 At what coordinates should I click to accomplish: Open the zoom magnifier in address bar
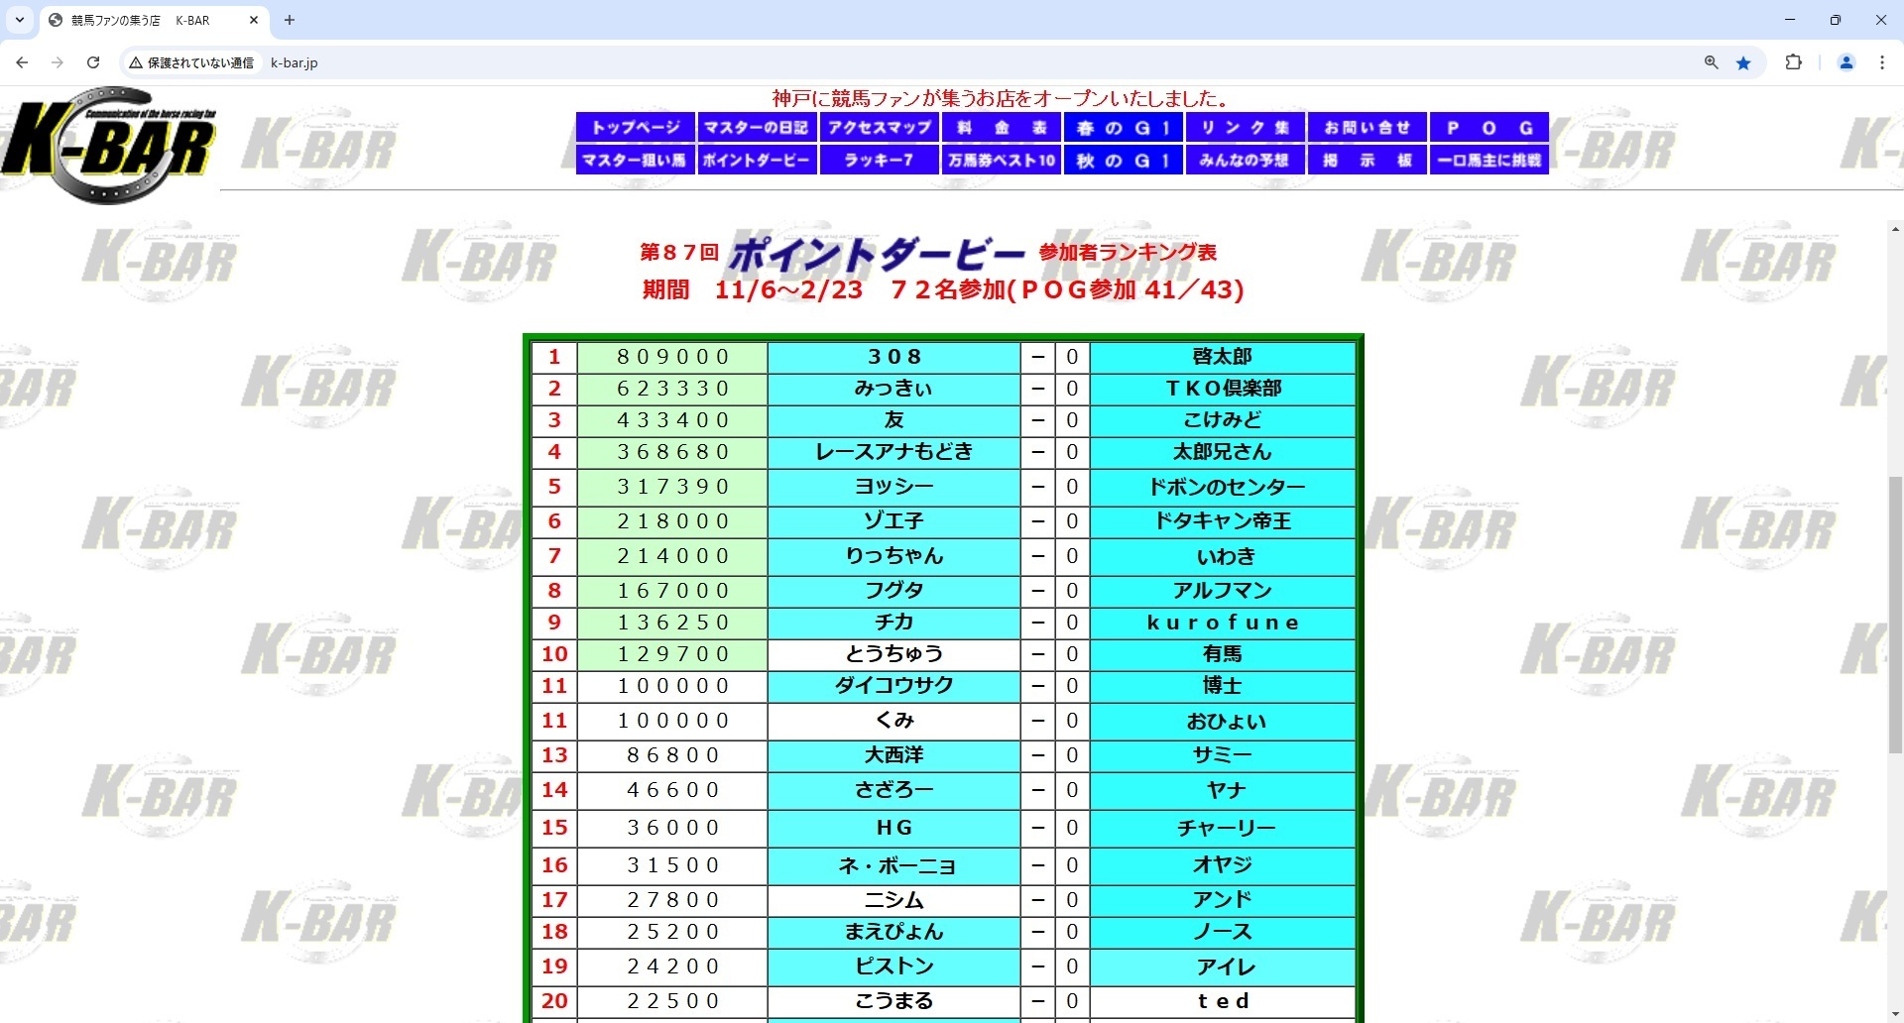point(1711,62)
